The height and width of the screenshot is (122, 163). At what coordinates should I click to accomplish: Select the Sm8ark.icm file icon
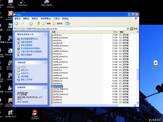point(51,81)
